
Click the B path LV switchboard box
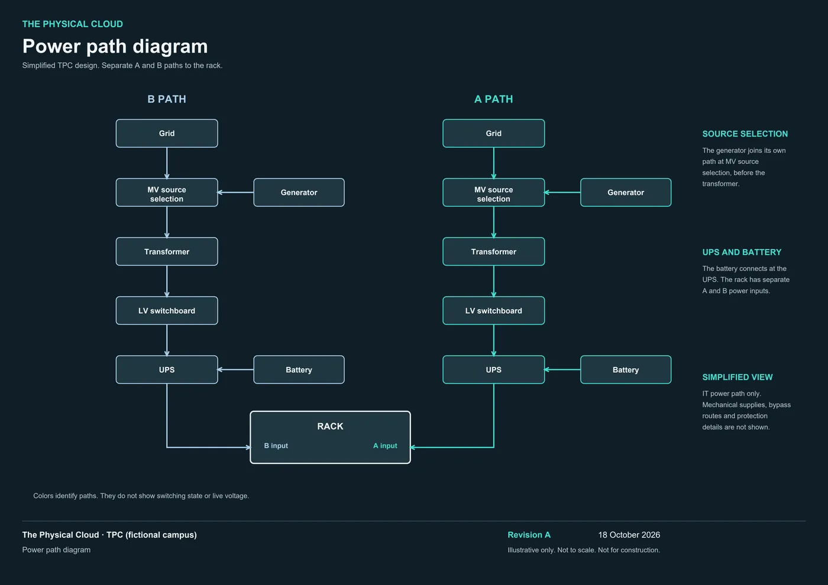(x=167, y=311)
